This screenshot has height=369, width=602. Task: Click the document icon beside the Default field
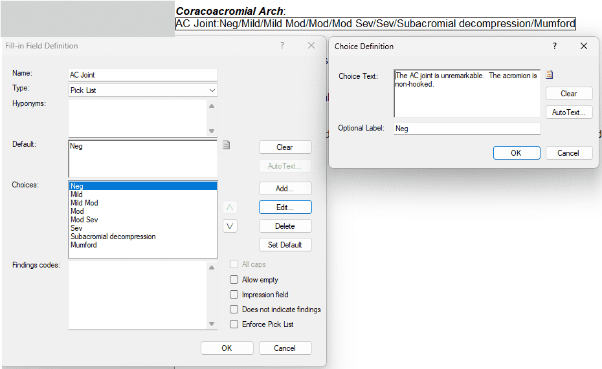coord(227,145)
